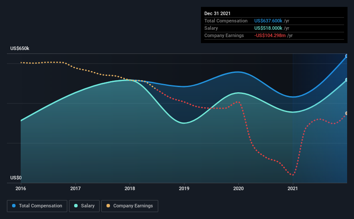Click the Company Earnings endpoint marker
The height and width of the screenshot is (219, 354).
(x=347, y=113)
